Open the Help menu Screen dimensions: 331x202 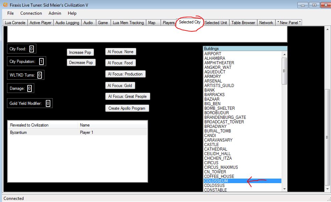[x=72, y=13]
